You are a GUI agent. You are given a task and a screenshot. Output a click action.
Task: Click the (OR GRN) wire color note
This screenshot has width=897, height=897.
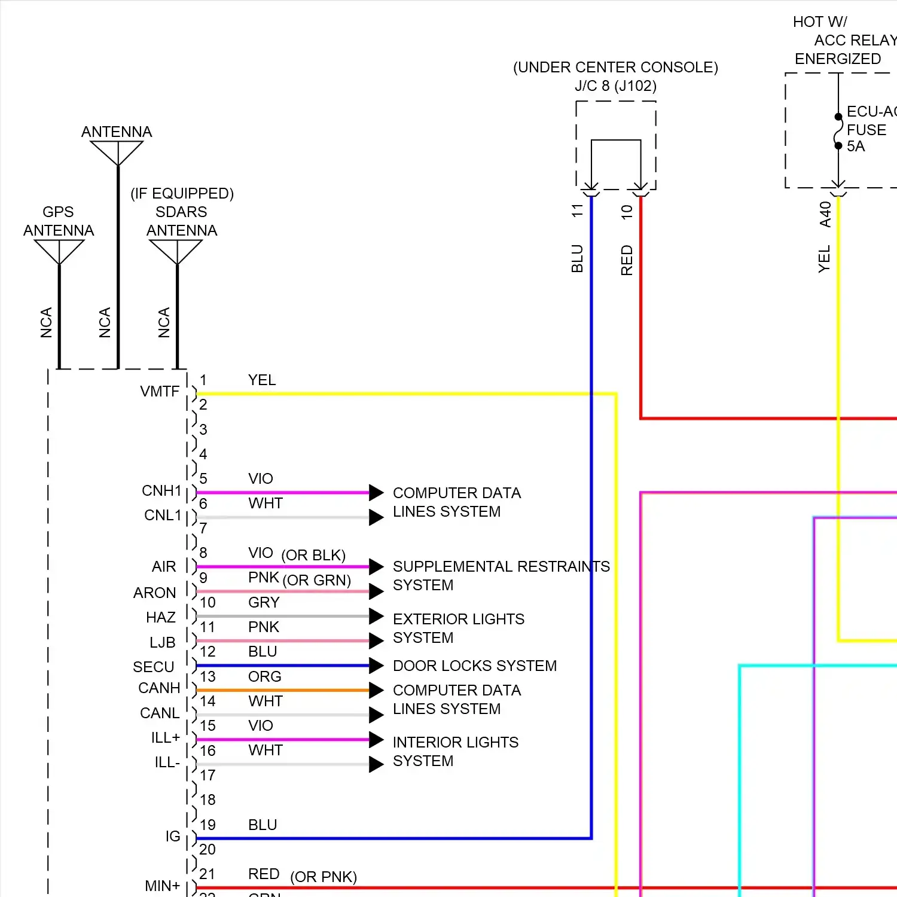point(317,580)
